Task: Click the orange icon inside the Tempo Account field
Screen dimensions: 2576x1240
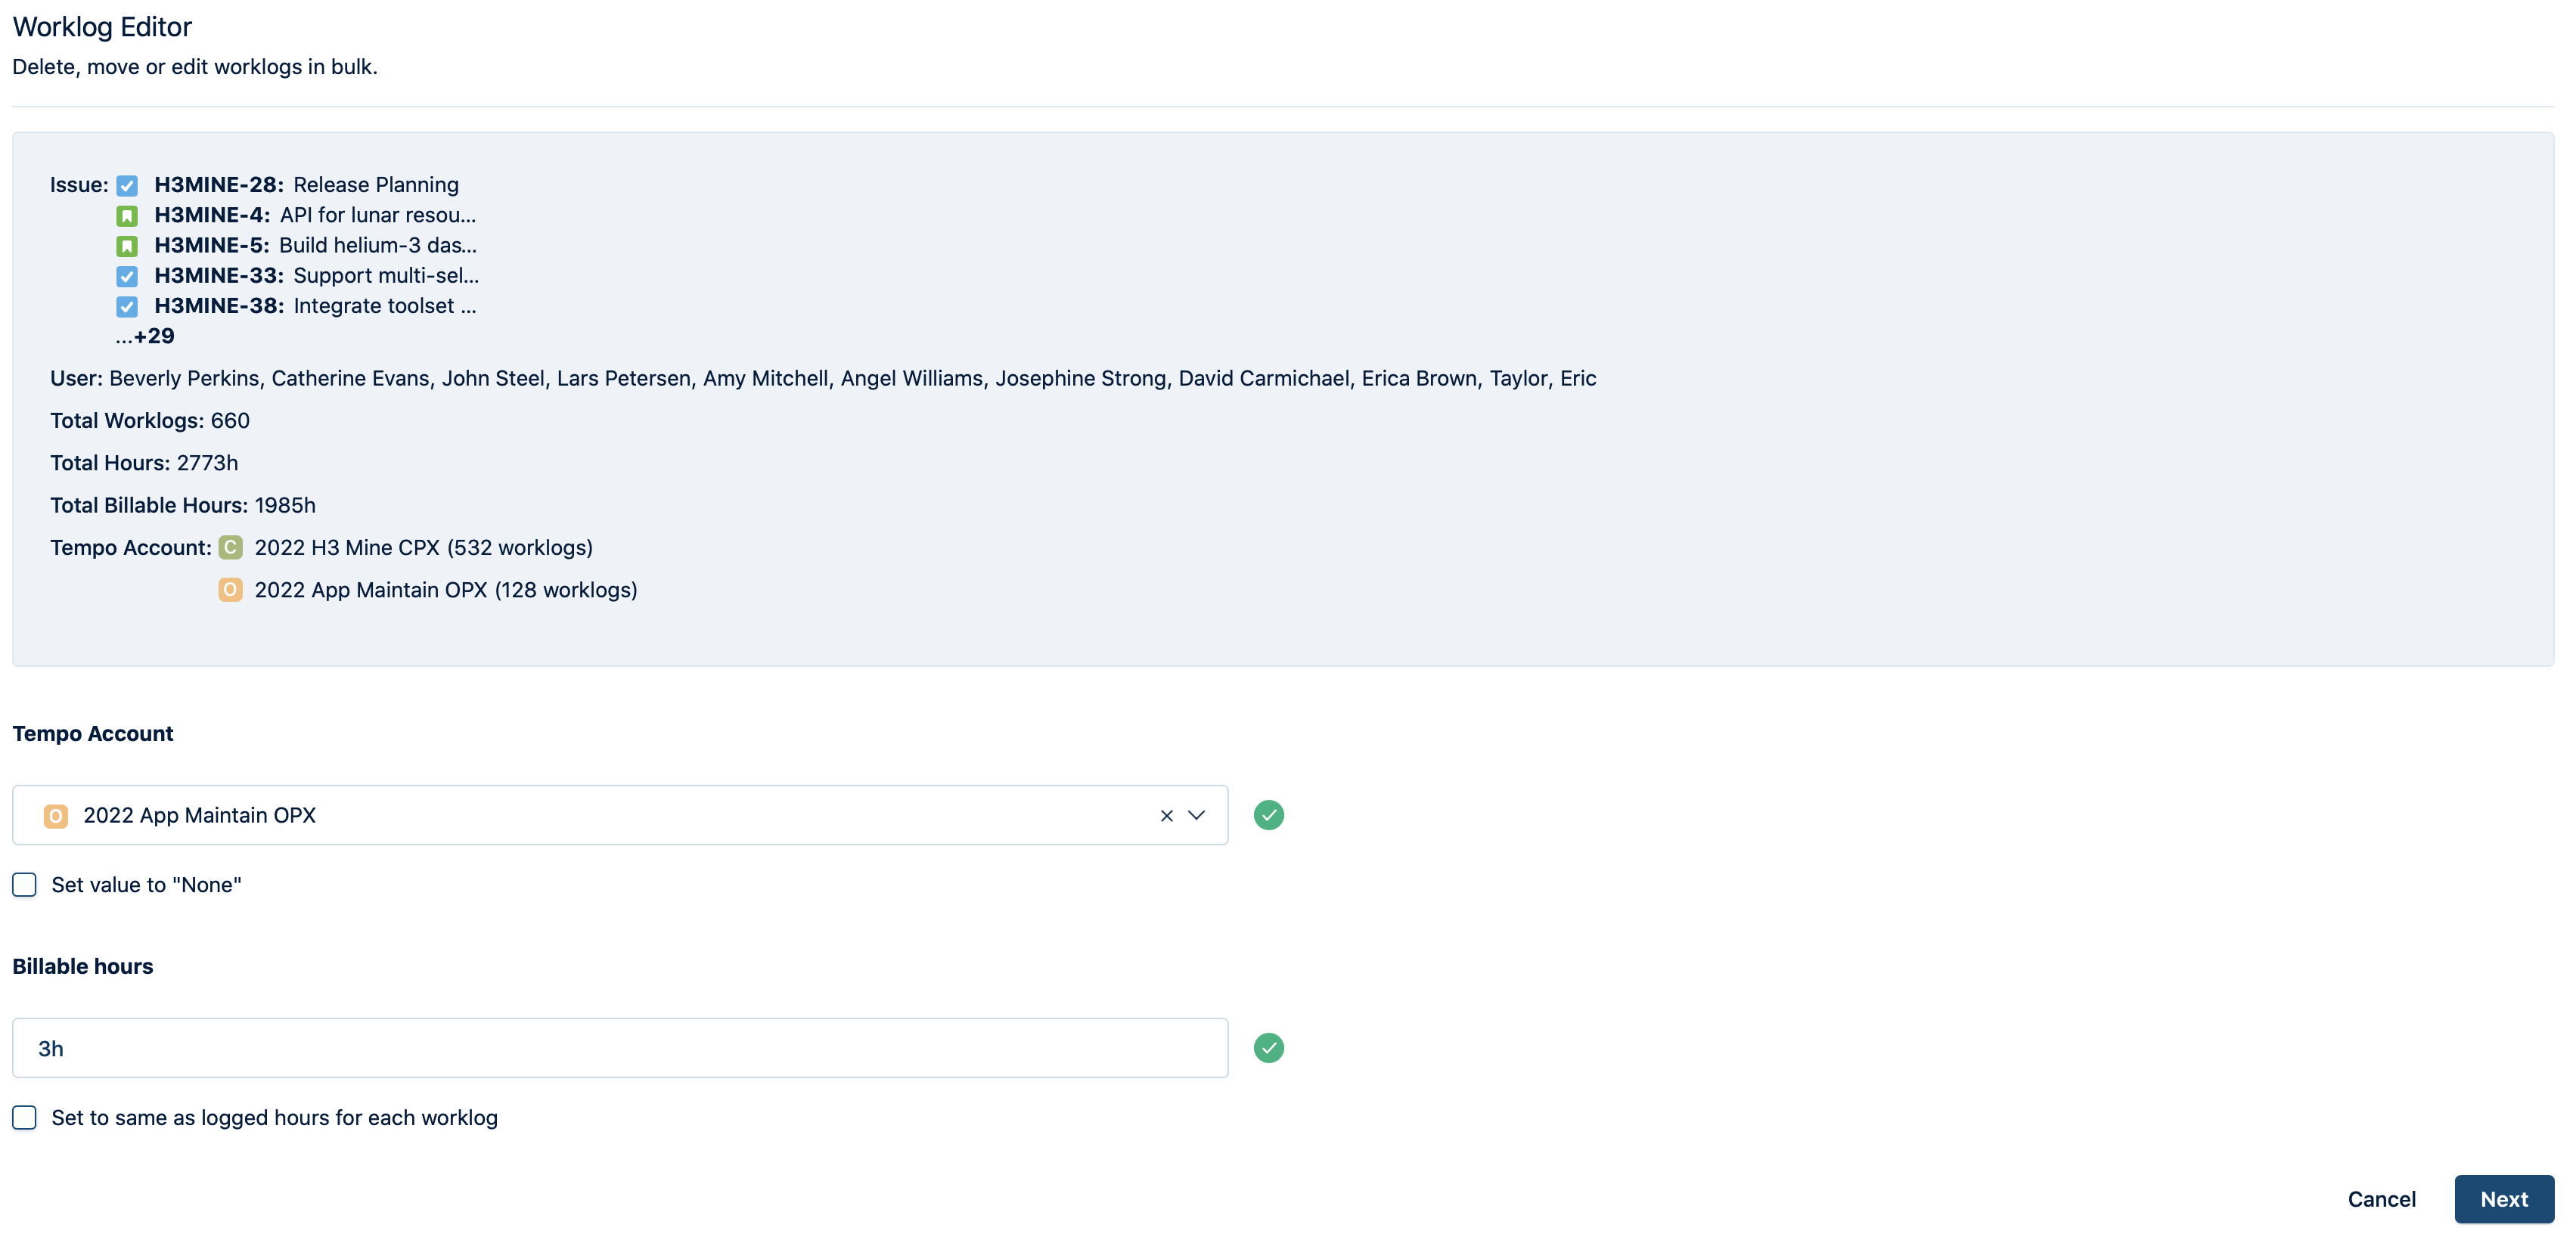Action: click(x=55, y=816)
